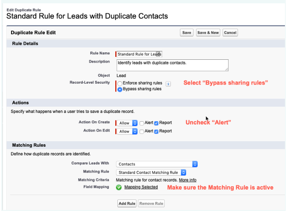Click into the Description text area
This screenshot has width=287, height=211.
172,65
